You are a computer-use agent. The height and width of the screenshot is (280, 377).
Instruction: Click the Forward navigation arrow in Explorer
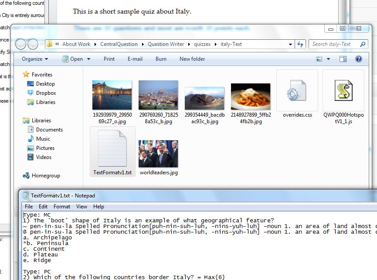coord(33,45)
